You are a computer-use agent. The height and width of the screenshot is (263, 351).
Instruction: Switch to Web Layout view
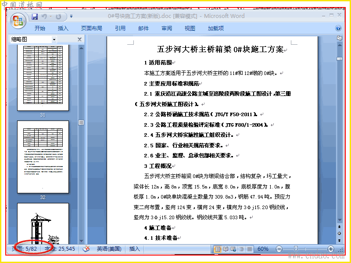pos(233,249)
